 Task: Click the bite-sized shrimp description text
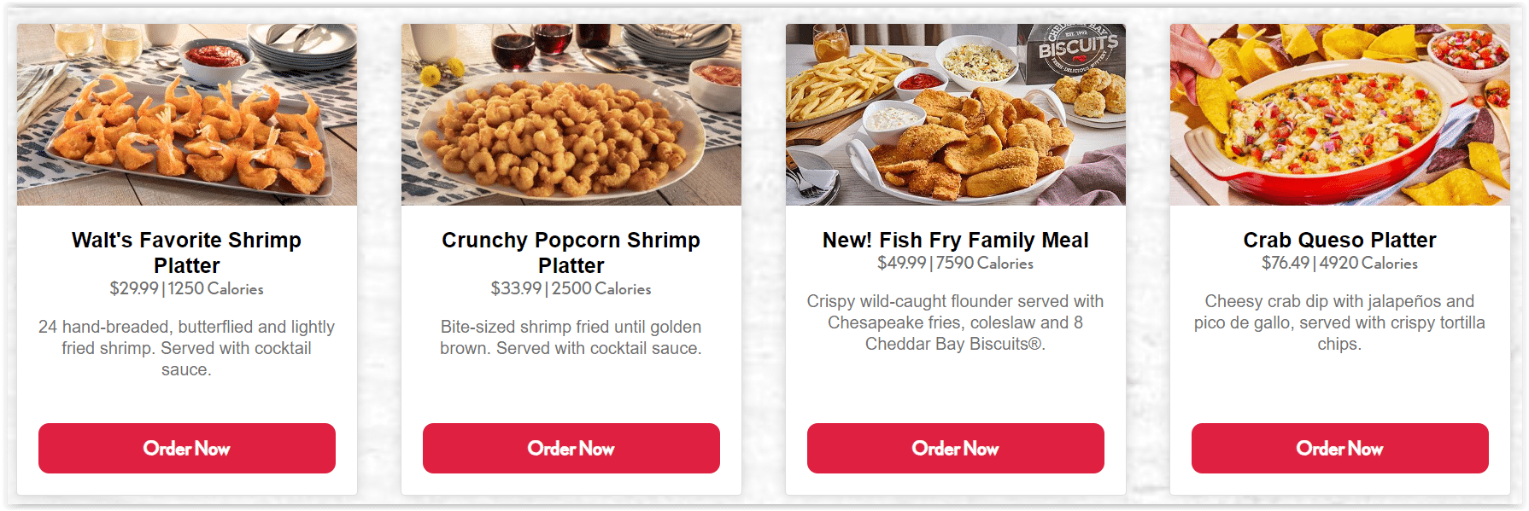pos(571,338)
